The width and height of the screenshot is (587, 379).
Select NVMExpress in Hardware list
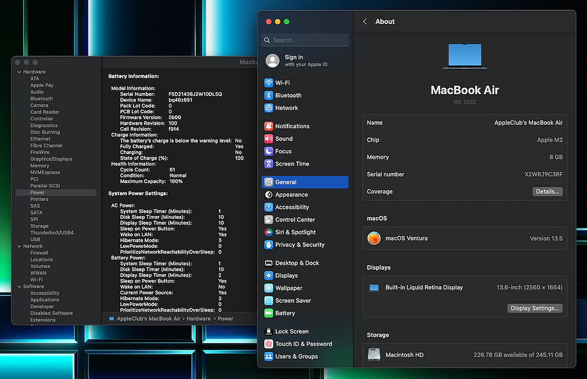click(45, 173)
